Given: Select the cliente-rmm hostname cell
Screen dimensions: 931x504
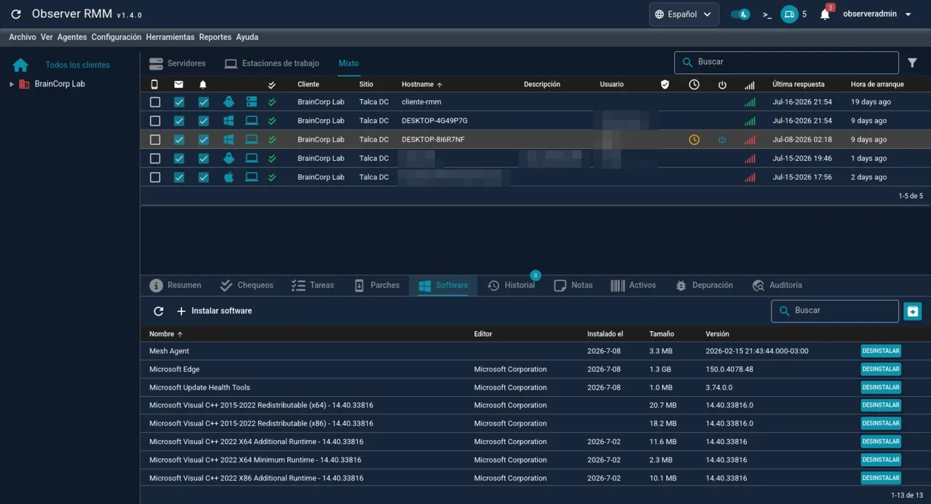Looking at the screenshot, I should pyautogui.click(x=422, y=102).
